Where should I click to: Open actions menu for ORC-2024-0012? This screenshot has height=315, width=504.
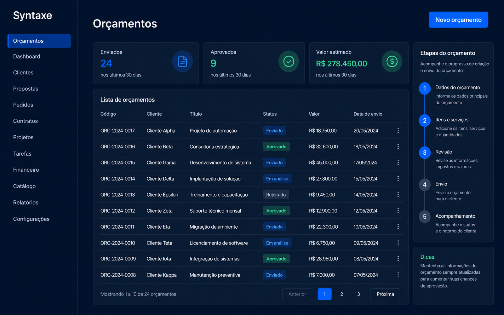398,211
